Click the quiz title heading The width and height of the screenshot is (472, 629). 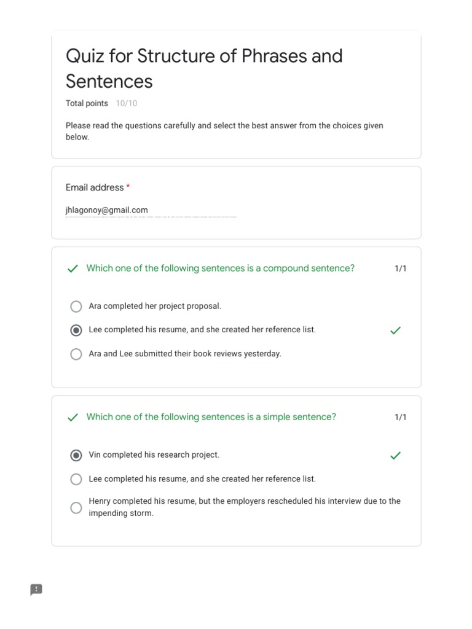[x=204, y=68]
